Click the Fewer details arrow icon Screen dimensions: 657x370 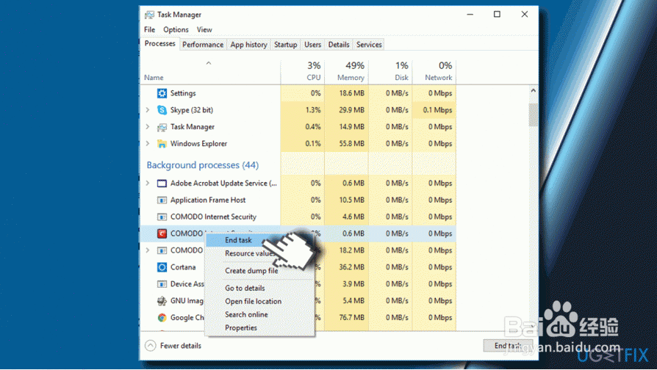coord(151,346)
